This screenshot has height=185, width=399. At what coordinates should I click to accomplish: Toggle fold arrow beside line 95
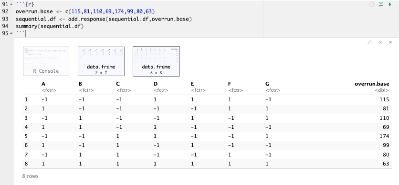pos(11,33)
